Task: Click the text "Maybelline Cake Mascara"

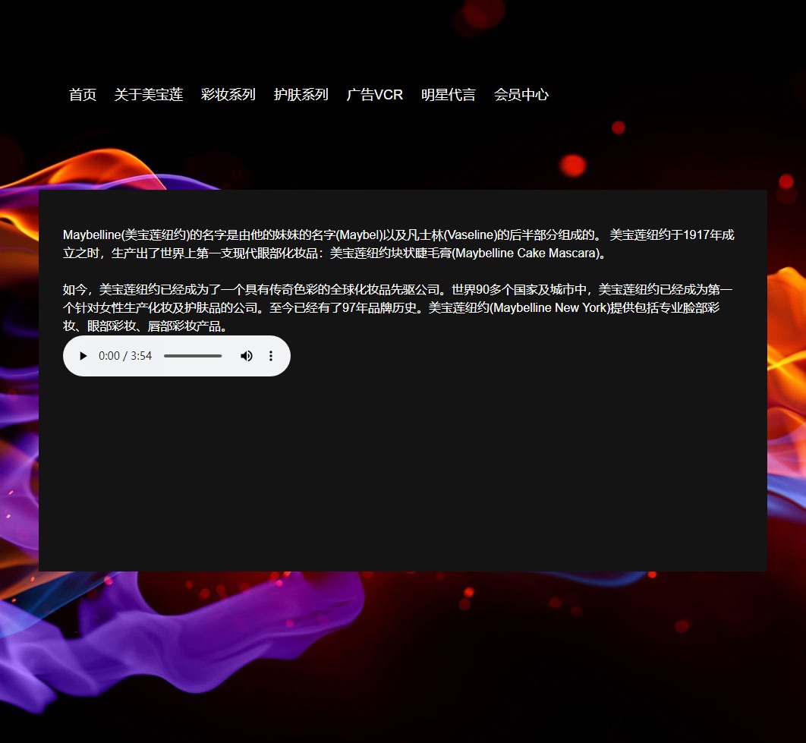Action: coord(525,253)
